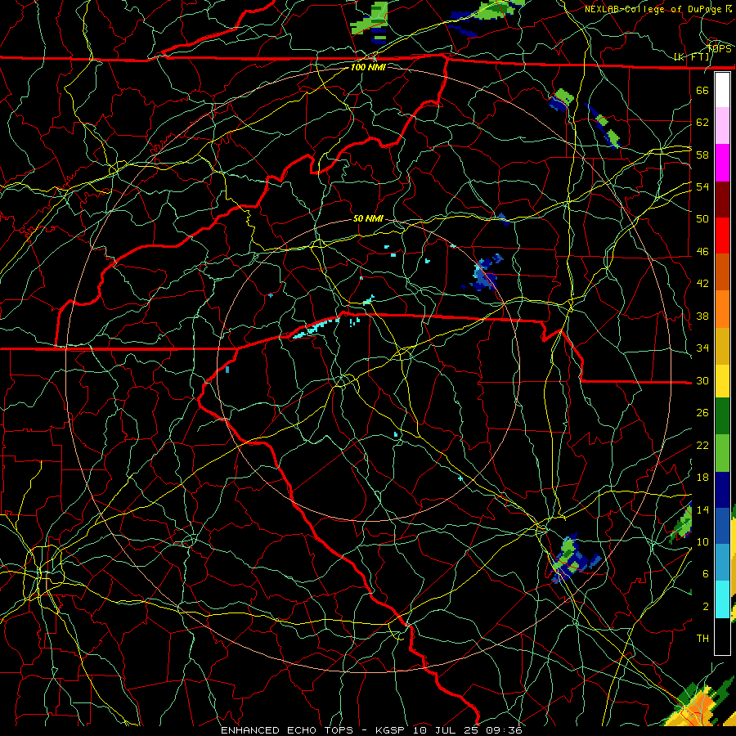Click the yellow swatch beside 30

722,381
